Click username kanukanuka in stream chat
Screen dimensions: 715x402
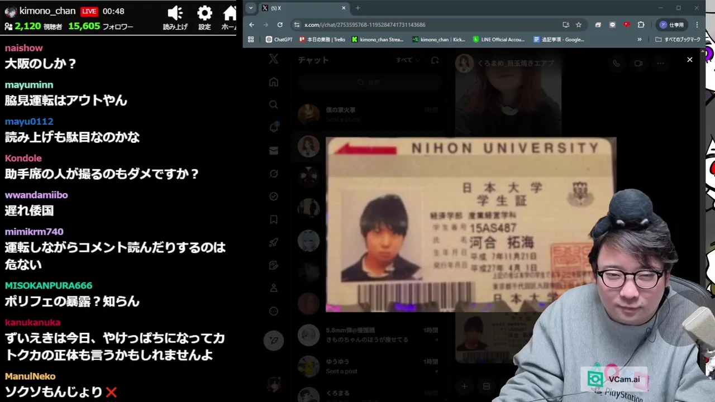pyautogui.click(x=32, y=322)
